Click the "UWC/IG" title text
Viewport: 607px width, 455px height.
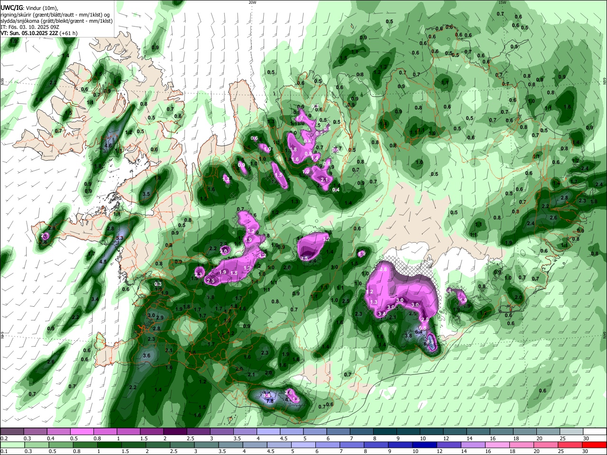(x=11, y=7)
